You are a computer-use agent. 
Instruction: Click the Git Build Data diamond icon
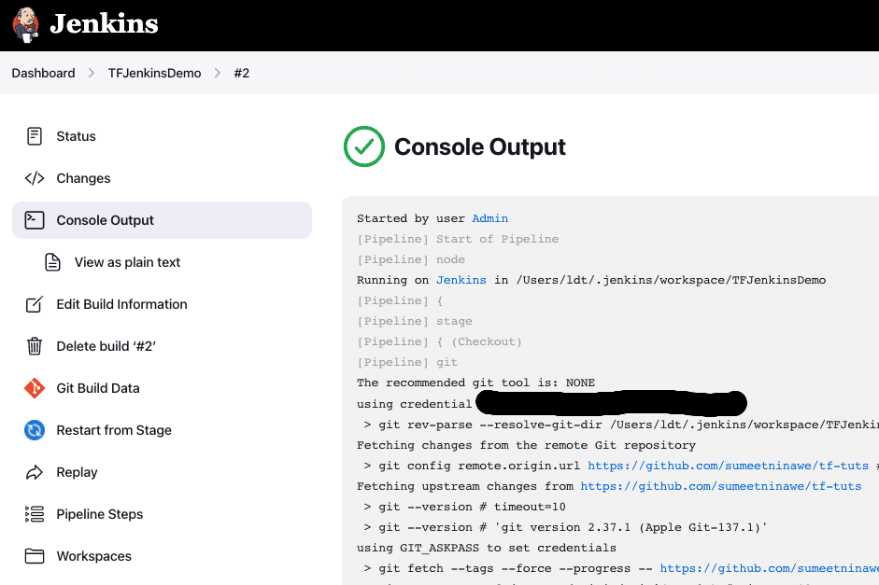click(35, 388)
